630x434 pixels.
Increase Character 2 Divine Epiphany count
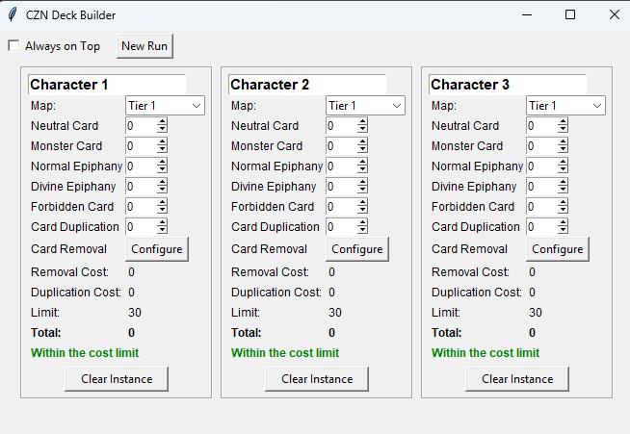362,182
